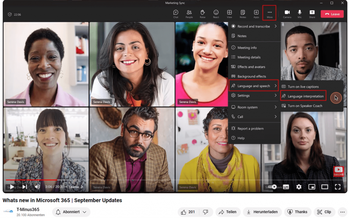Click the YouTube Subscribe watermark

pyautogui.click(x=338, y=171)
